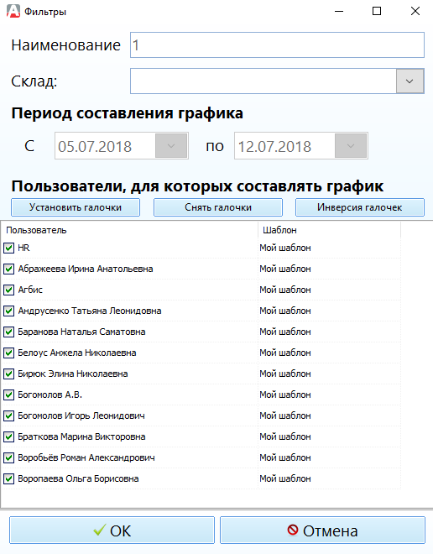
Task: Uncheck Баранова Наталья Саматовна checkbox
Action: (9, 332)
